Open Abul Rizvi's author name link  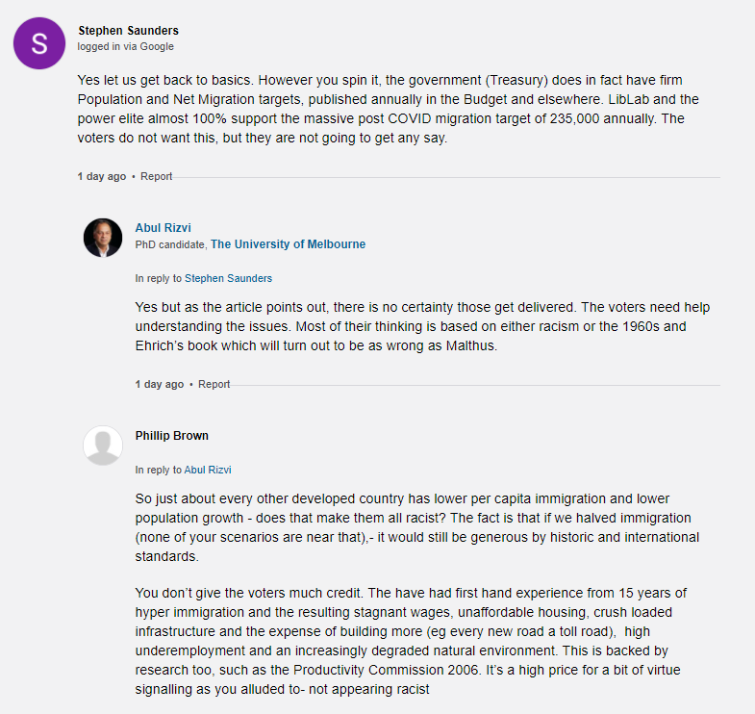tap(162, 228)
